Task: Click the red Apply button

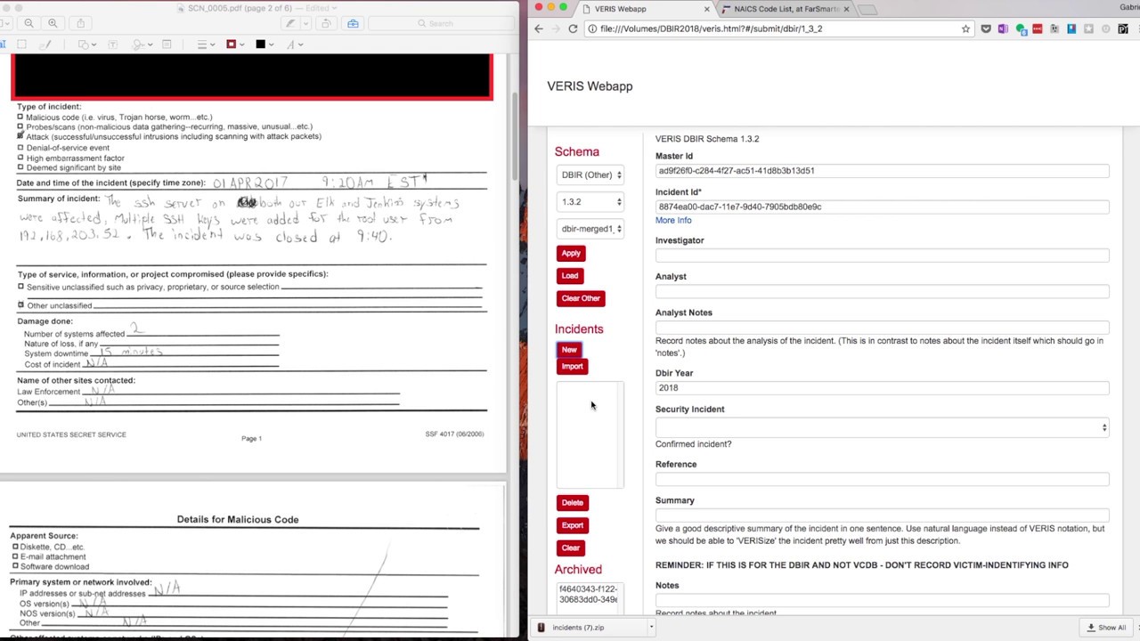Action: [571, 253]
